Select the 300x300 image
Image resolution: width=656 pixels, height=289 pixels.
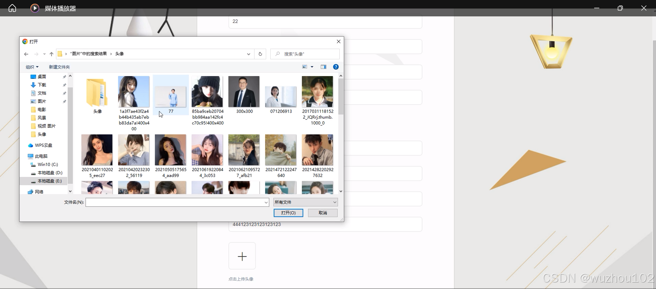(244, 95)
